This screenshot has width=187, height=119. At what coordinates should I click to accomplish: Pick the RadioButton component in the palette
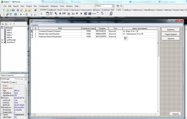81,14
